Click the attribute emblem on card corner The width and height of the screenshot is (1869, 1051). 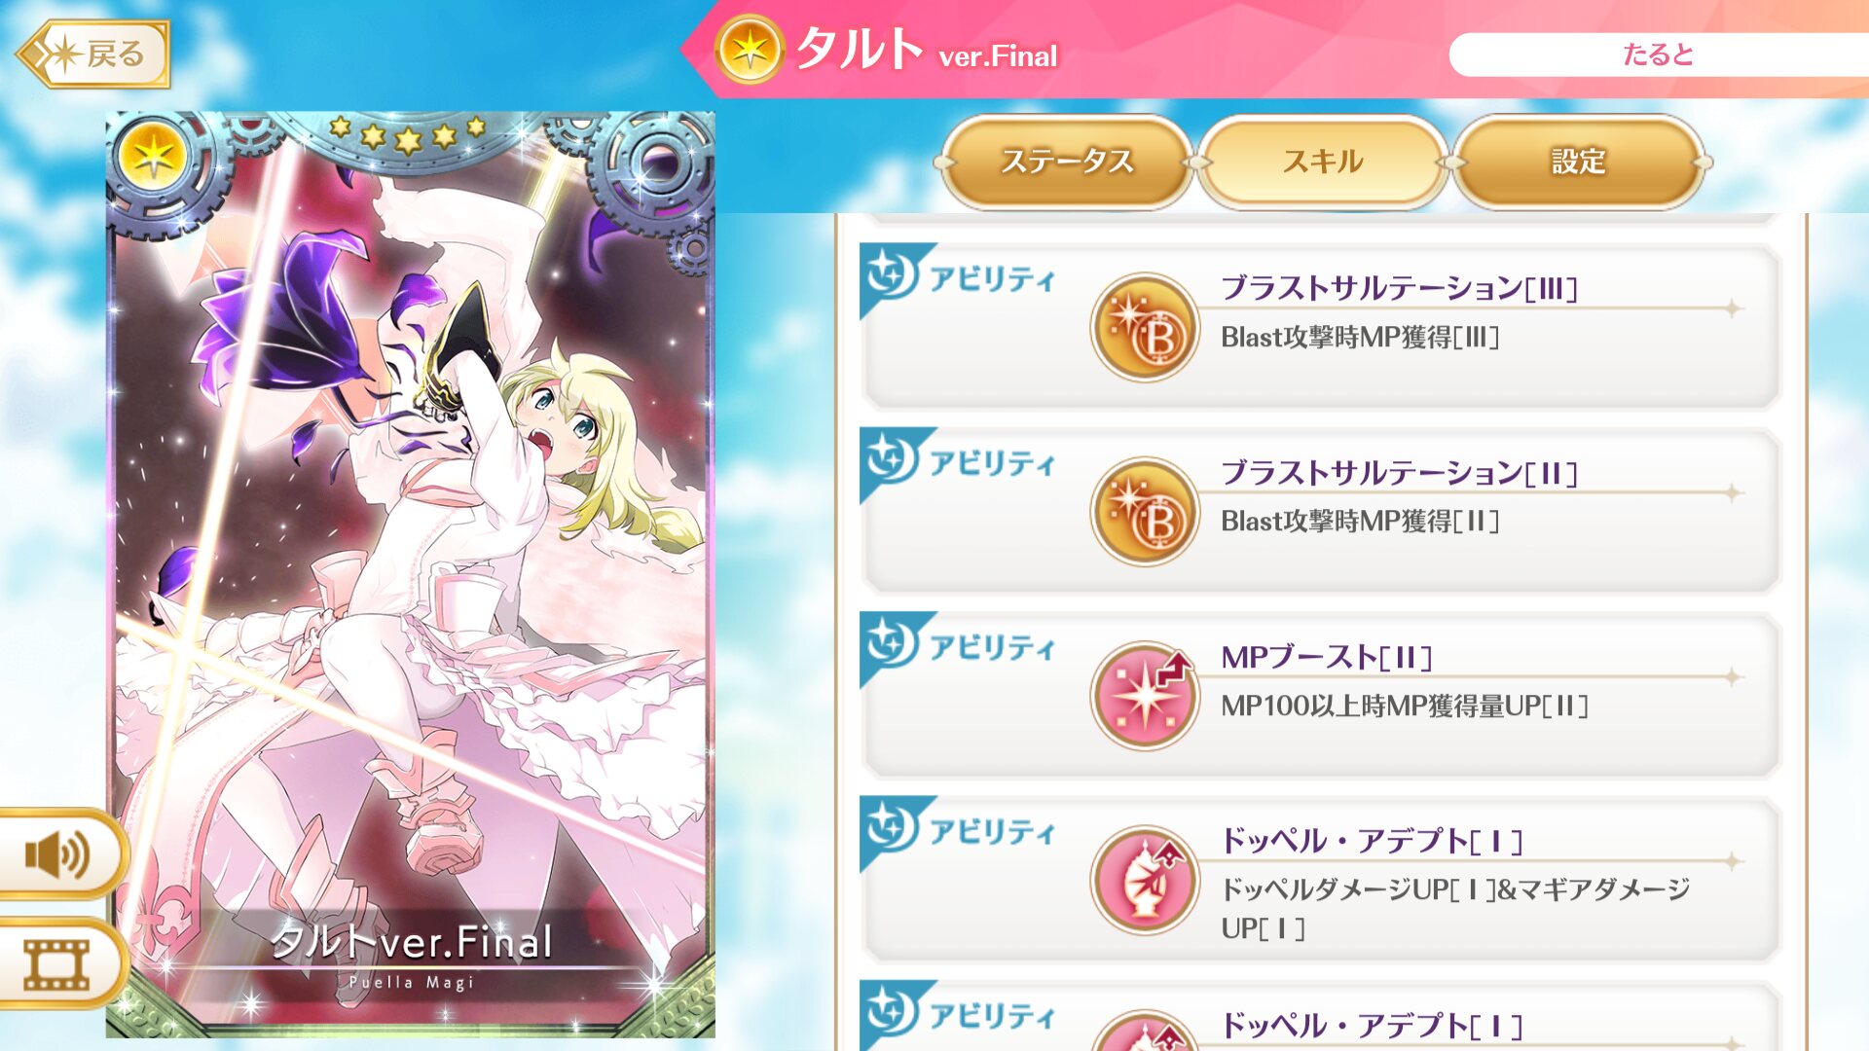pos(154,156)
